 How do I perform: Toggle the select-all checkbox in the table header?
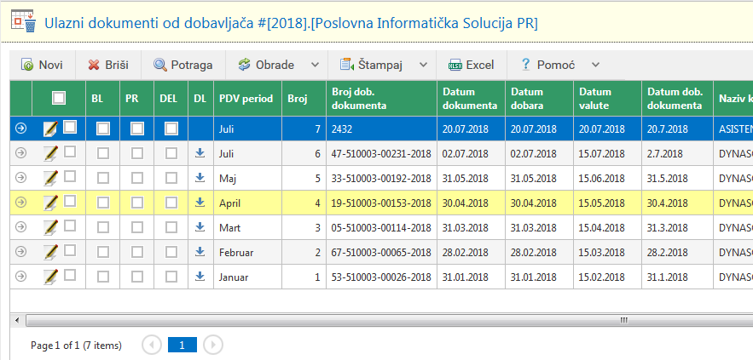click(59, 98)
